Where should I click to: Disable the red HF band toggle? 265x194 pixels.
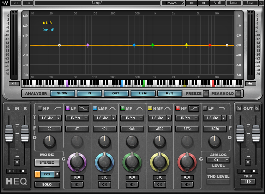tap(177, 108)
